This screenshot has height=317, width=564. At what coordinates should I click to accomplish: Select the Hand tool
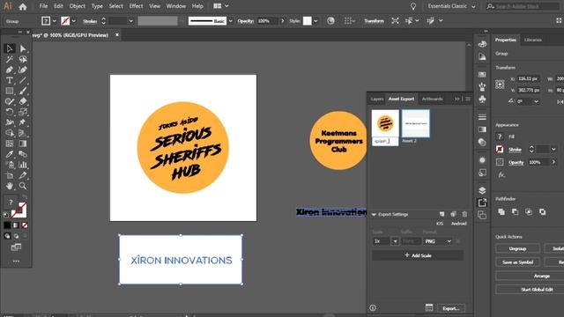(10, 186)
